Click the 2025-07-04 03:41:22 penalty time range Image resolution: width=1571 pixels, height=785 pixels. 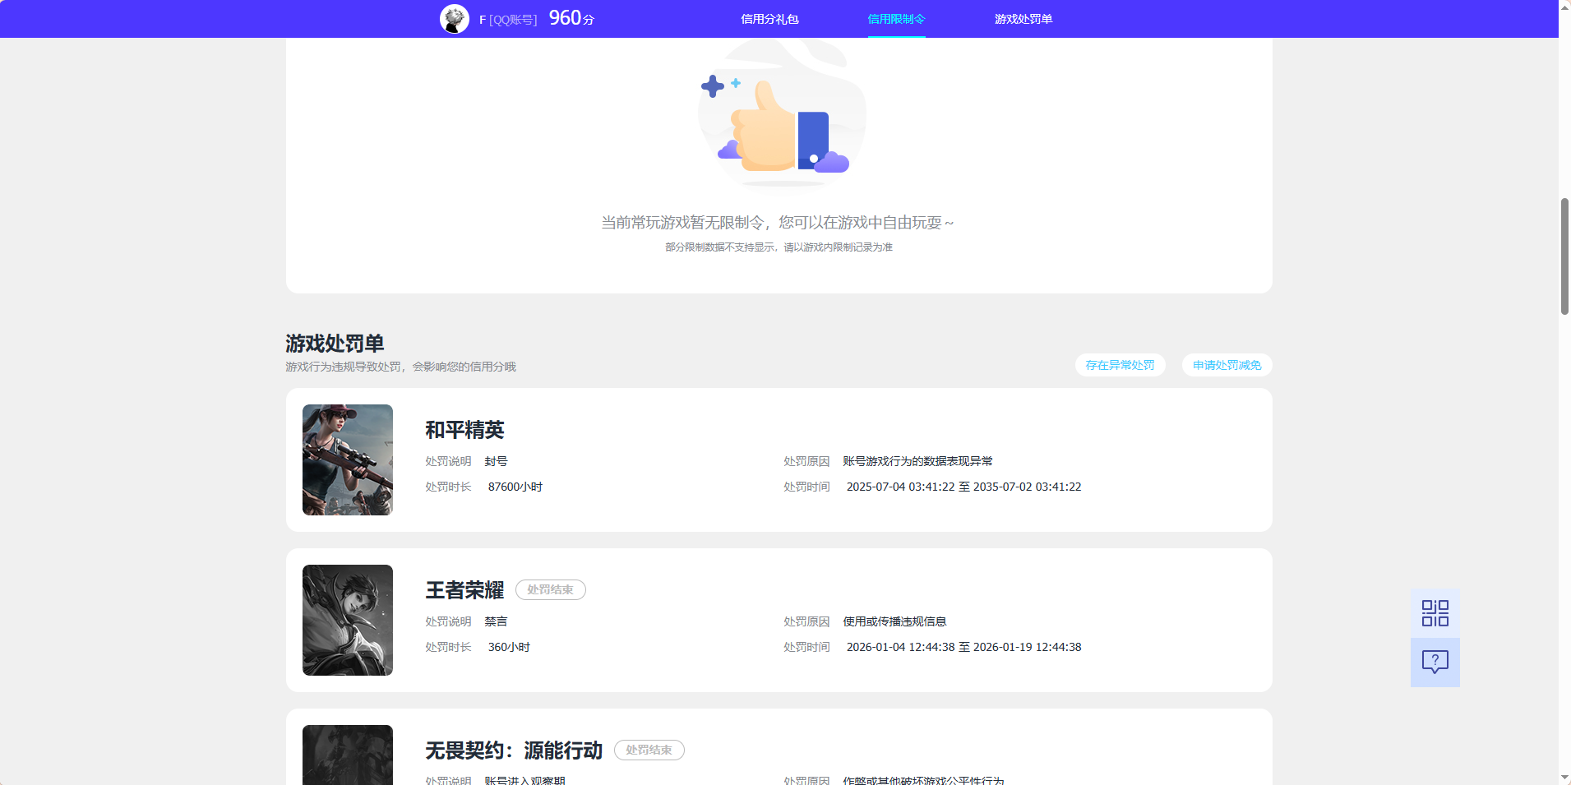pyautogui.click(x=963, y=487)
